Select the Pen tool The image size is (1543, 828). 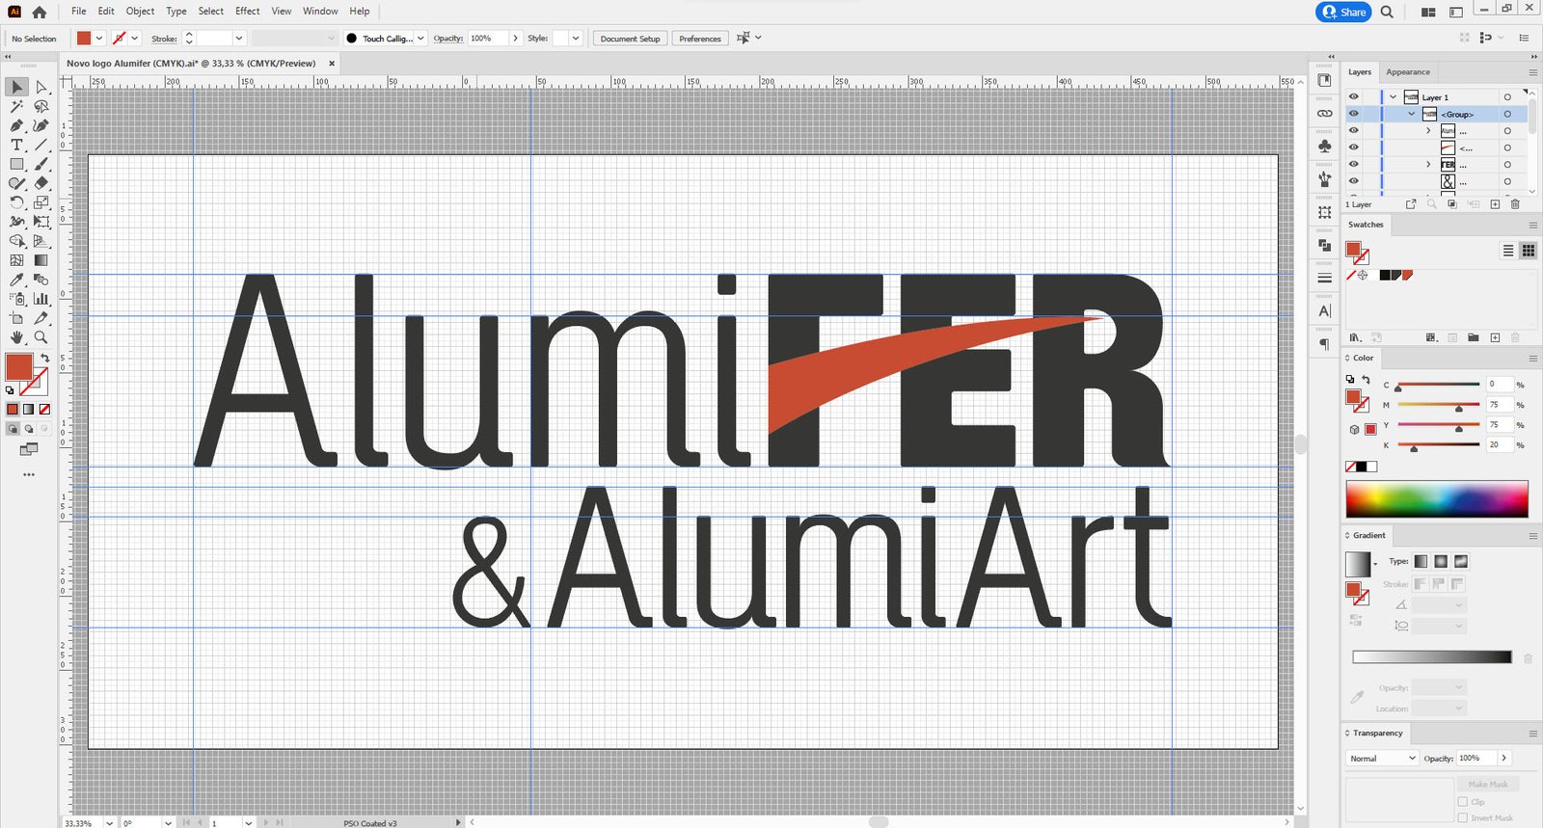(x=16, y=125)
